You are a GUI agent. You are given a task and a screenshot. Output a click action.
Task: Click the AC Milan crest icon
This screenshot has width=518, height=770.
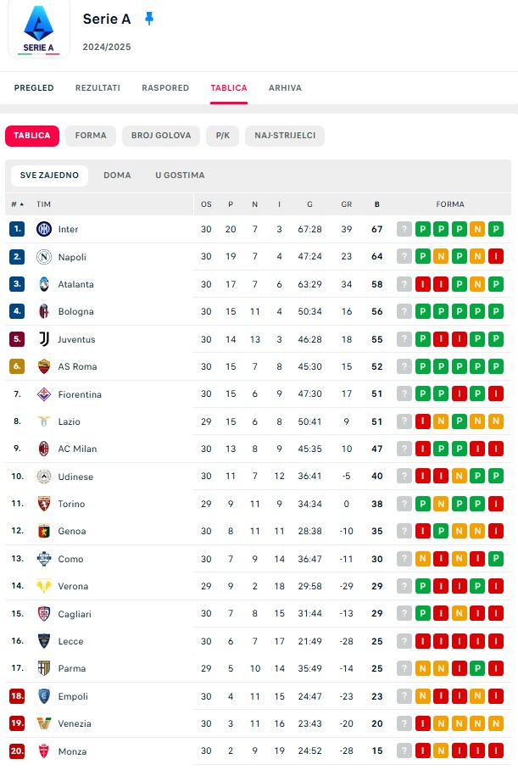(44, 449)
